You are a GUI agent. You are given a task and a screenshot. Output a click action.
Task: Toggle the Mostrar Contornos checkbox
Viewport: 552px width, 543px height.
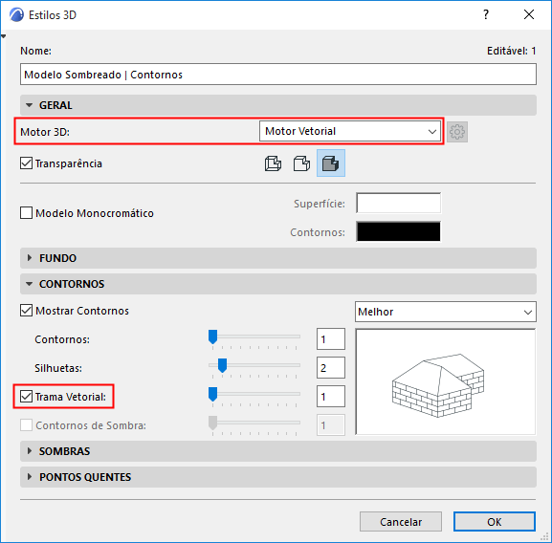tap(27, 311)
